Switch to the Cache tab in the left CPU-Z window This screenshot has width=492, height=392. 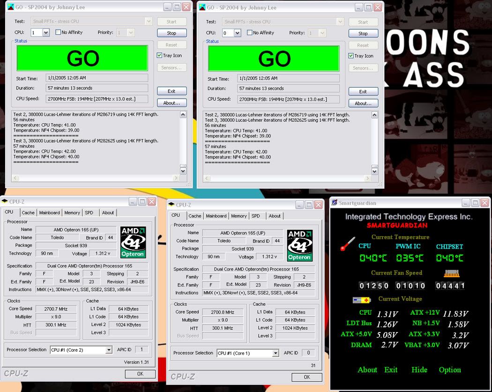28,212
